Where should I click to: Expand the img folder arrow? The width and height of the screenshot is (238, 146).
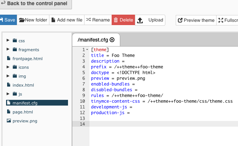8,76
